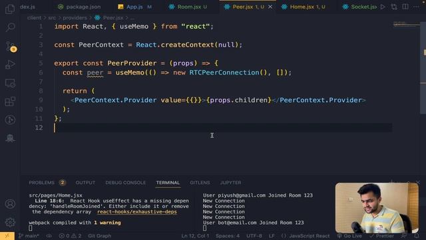Open more editor actions ellipsis
The image size is (426, 240).
point(416,7)
